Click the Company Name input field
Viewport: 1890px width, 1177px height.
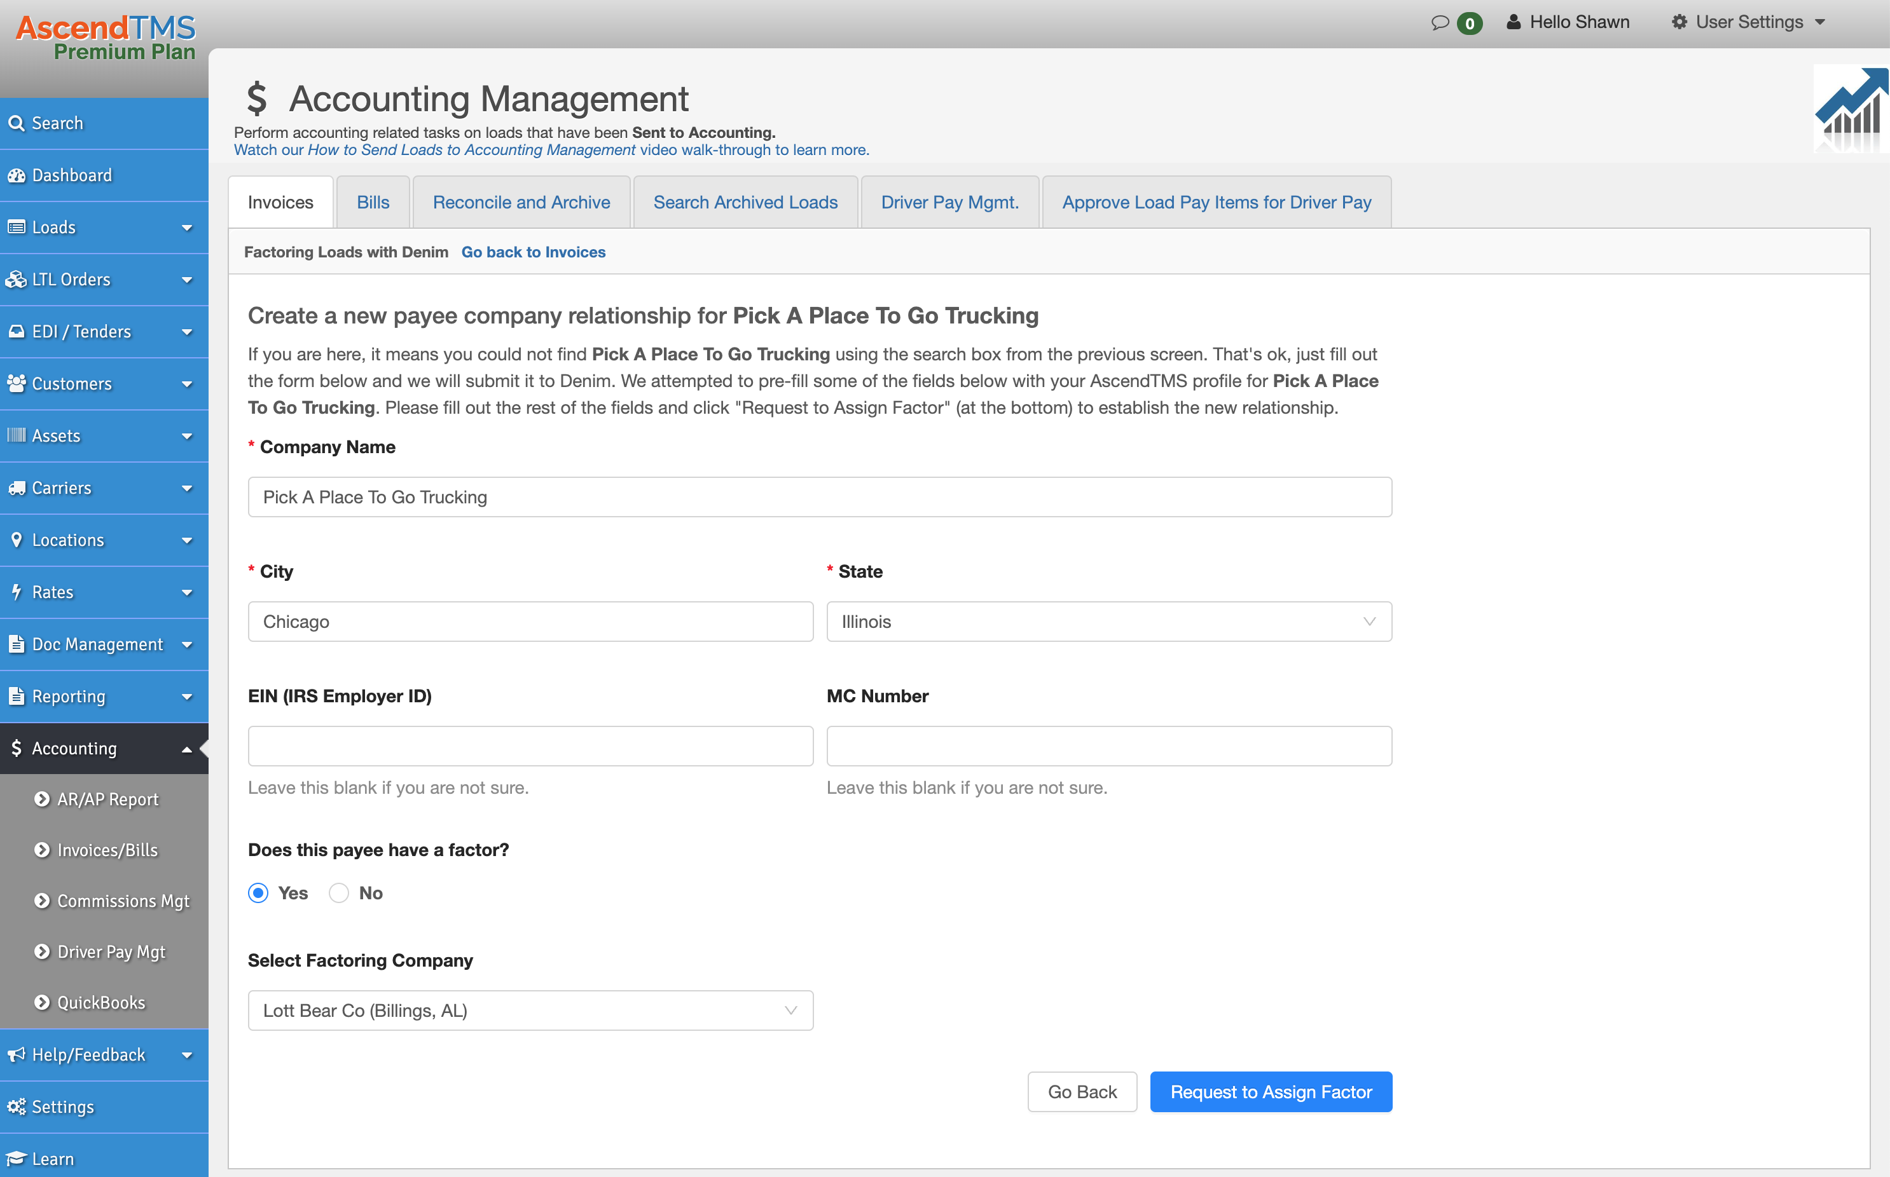tap(819, 496)
